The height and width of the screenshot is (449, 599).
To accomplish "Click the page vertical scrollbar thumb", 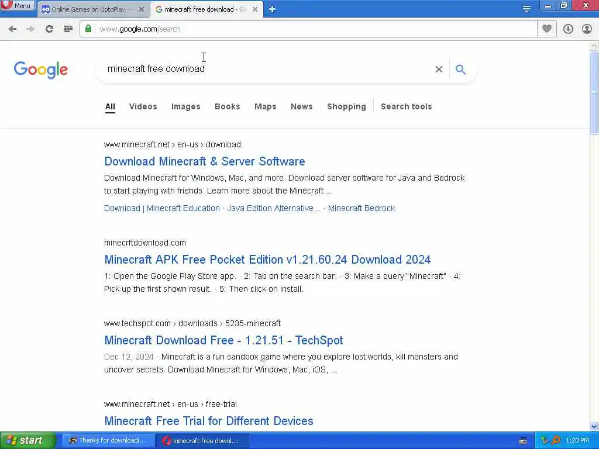I will pos(594,93).
